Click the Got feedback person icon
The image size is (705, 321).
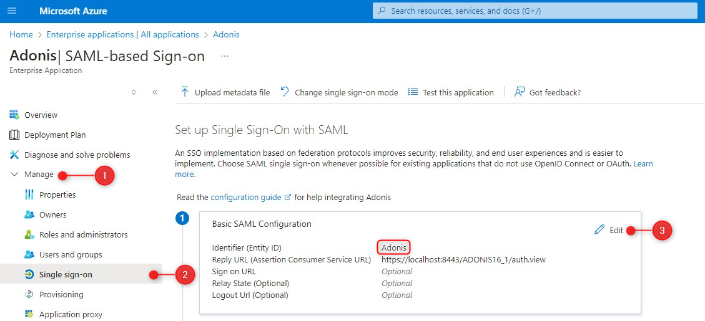pyautogui.click(x=520, y=92)
